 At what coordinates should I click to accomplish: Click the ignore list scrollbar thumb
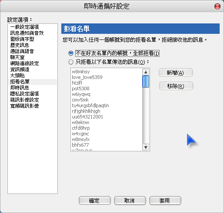(x=146, y=82)
